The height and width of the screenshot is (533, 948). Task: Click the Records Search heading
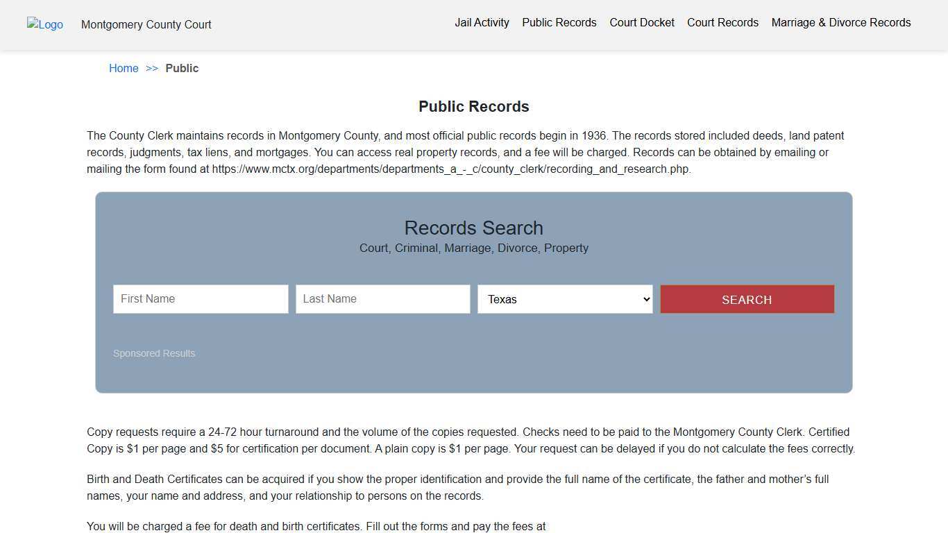coord(473,228)
